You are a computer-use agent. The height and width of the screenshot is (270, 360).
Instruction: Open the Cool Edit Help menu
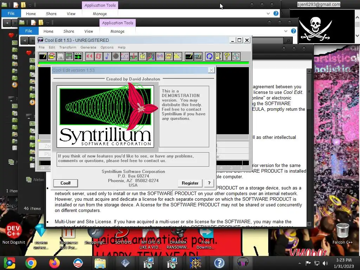(122, 47)
